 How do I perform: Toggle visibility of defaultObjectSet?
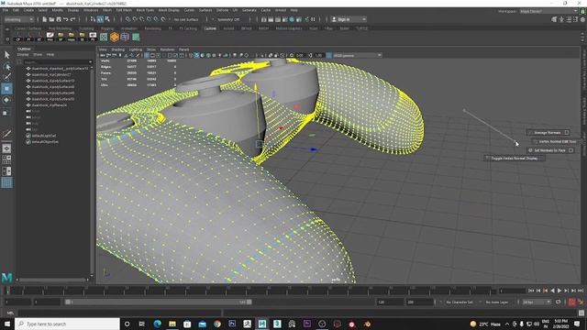28,142
